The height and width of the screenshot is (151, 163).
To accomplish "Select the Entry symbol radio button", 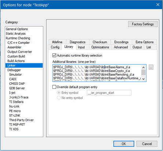I will tap(59, 93).
